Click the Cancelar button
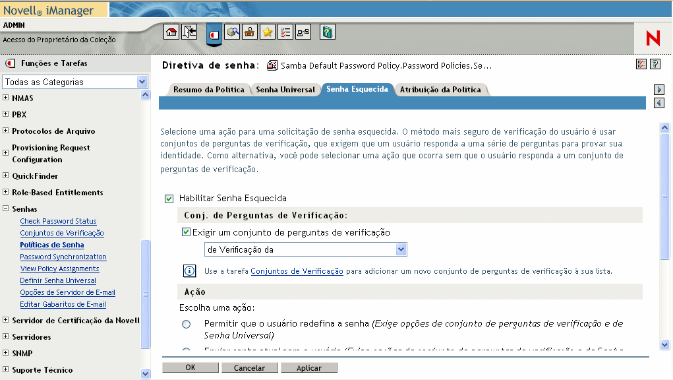 (249, 367)
